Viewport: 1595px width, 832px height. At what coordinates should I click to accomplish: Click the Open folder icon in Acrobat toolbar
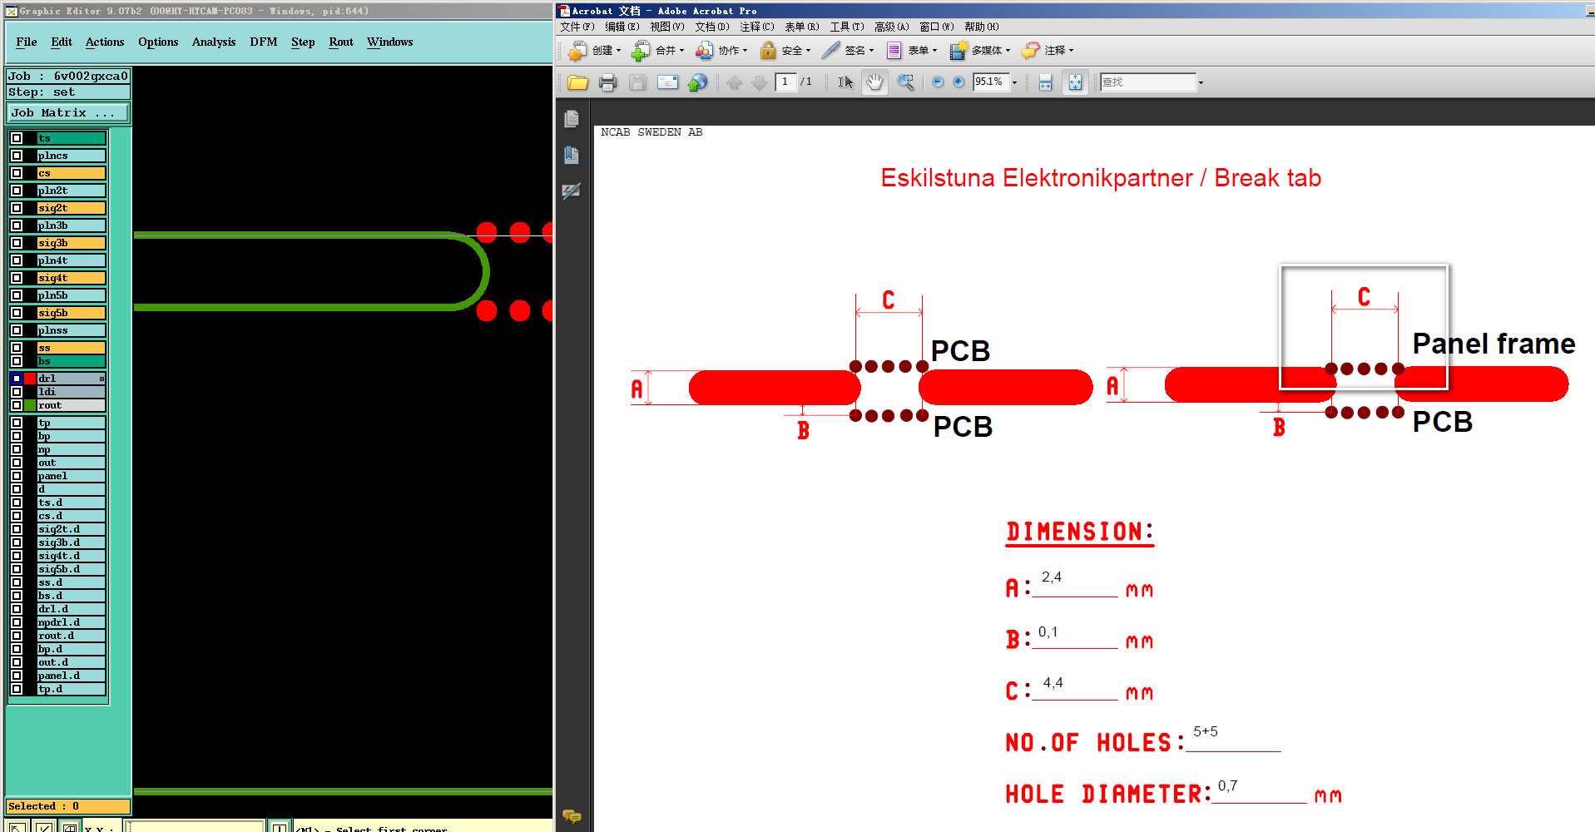577,82
